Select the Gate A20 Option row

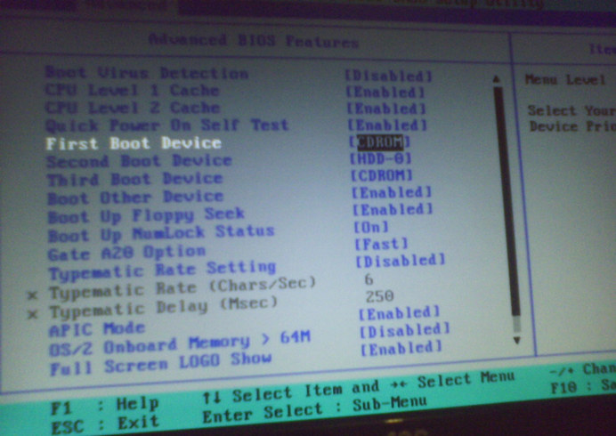point(126,253)
